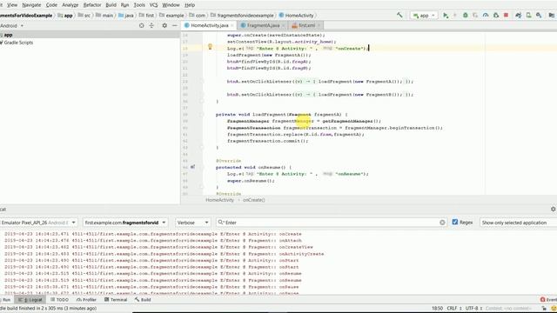557x313 pixels.
Task: Click the collapse all icon in Project panel
Action: coord(151,25)
